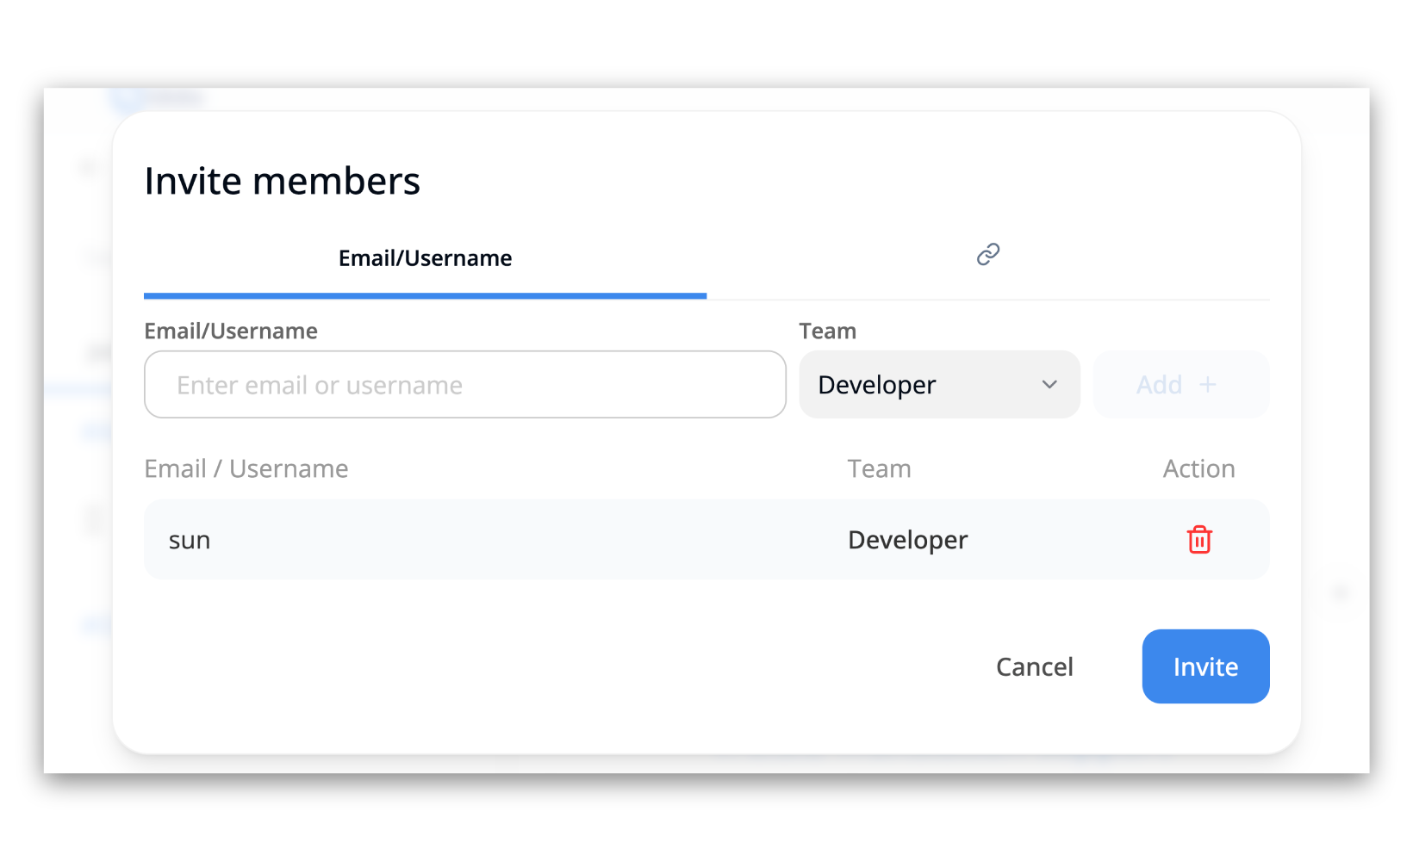Viewport: 1413px width, 861px height.
Task: Click the Invite members dialog title
Action: pos(283,181)
